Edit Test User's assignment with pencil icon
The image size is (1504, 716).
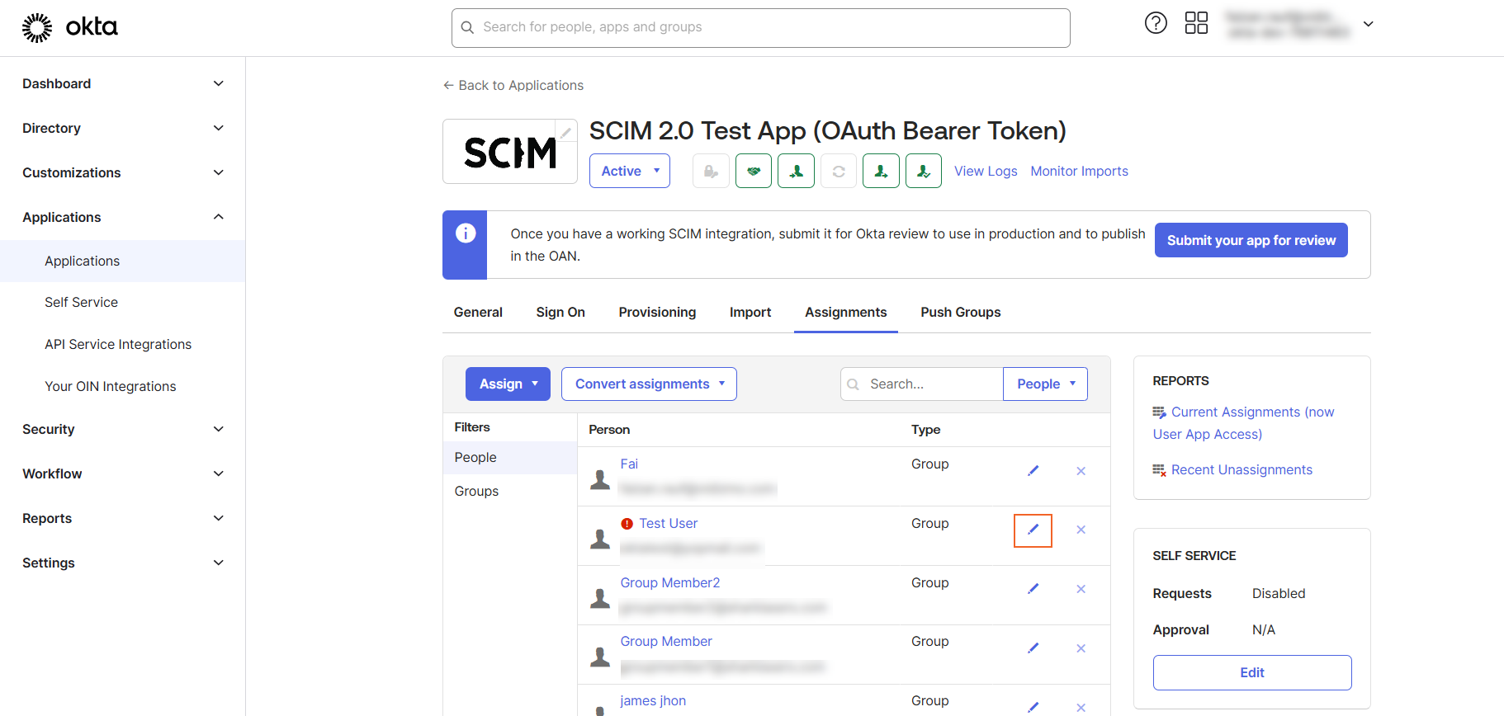point(1033,530)
